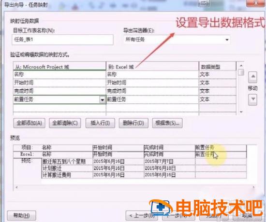Click the 从: Microsoft Project 域 column header

pyautogui.click(x=59, y=67)
